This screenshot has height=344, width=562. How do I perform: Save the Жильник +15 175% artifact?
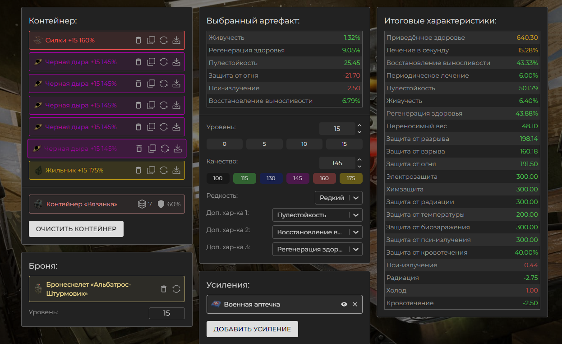click(x=176, y=170)
